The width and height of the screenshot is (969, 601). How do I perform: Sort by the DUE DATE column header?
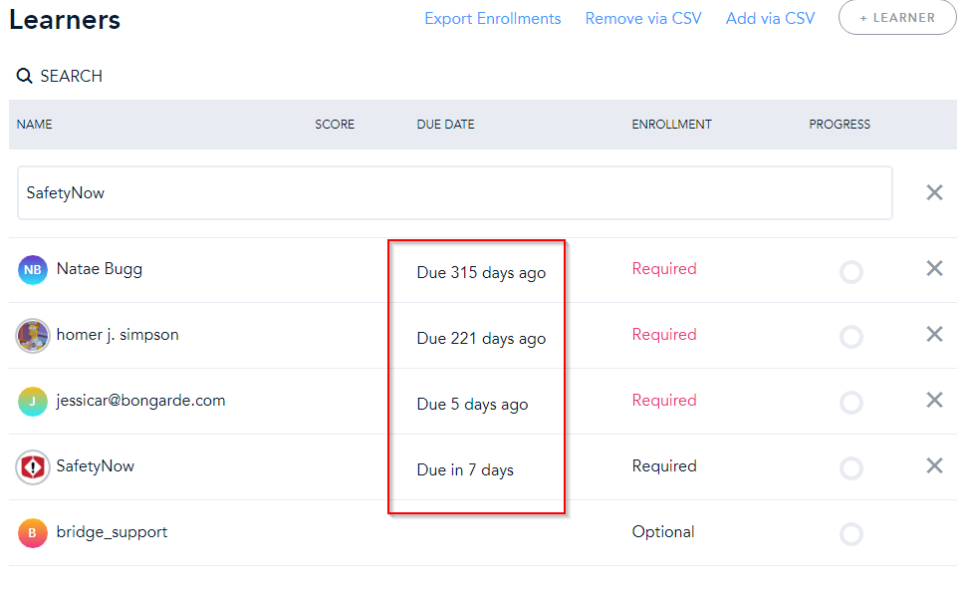(x=445, y=125)
